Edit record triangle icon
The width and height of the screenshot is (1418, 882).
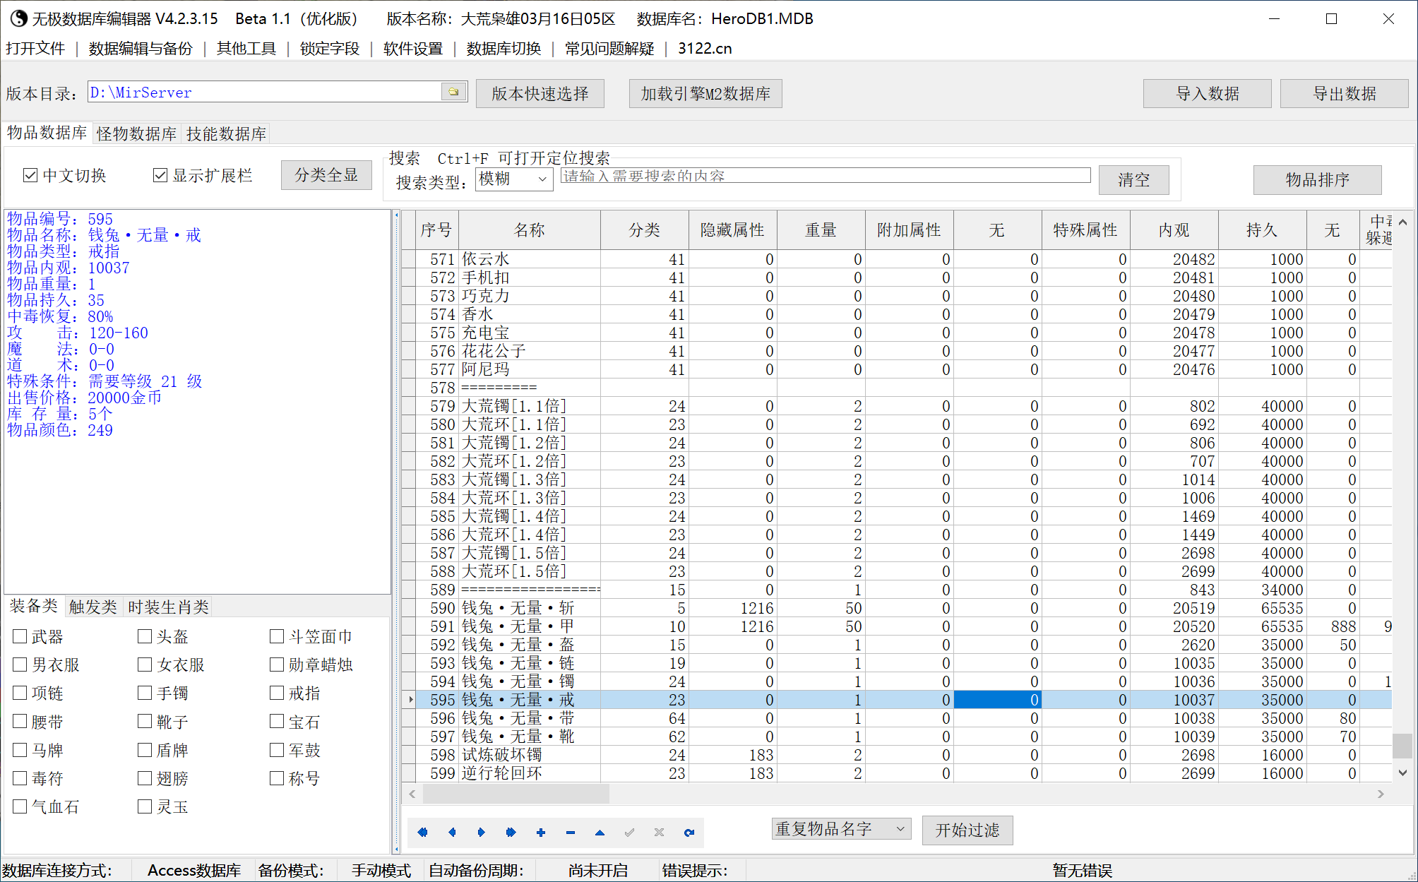600,833
